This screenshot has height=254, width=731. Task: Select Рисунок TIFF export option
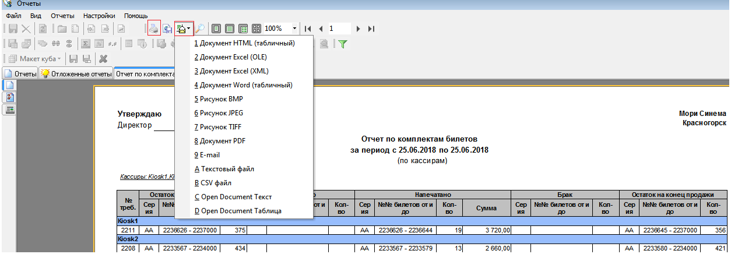pyautogui.click(x=244, y=127)
